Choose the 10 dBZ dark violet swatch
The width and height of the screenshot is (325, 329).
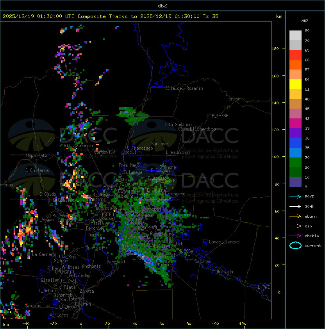(295, 182)
